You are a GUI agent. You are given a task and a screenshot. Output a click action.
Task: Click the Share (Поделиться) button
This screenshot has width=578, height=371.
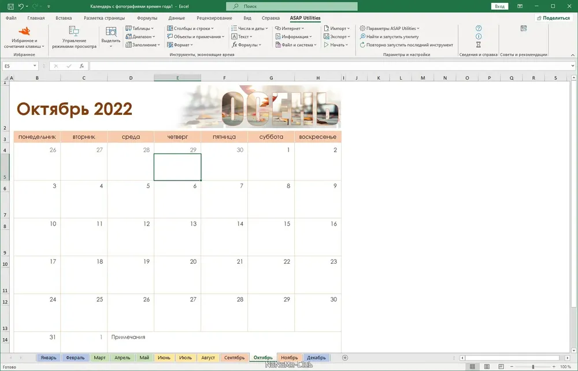click(x=553, y=18)
